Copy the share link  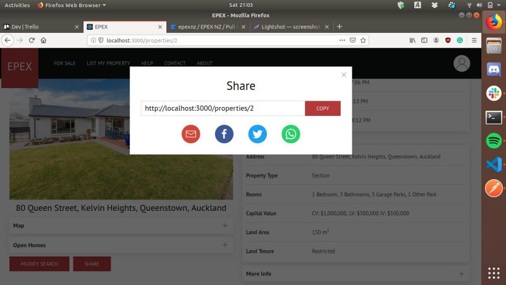click(x=323, y=108)
